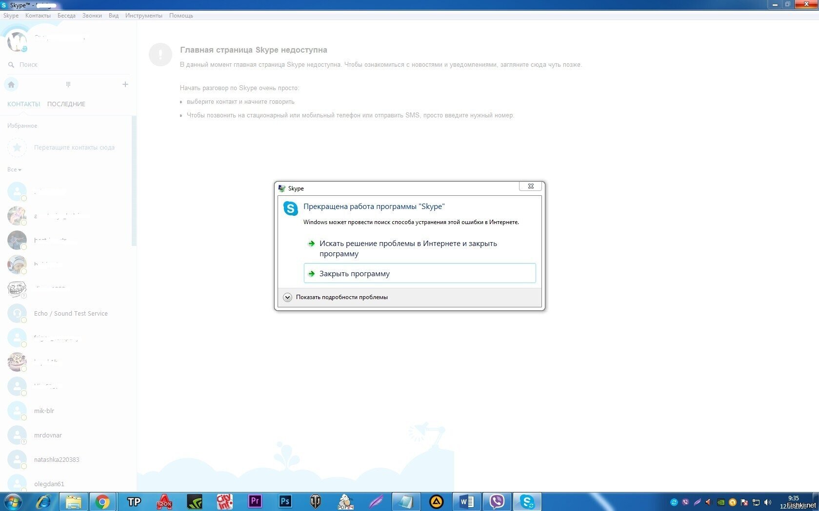Open the AIMP player taskbar icon
Viewport: 819px width, 511px height.
436,501
